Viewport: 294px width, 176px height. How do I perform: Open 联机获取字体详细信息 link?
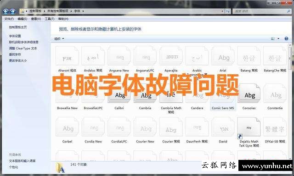point(23,42)
